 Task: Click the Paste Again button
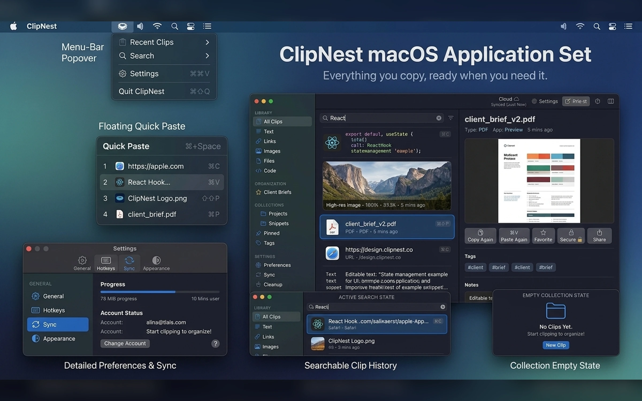pos(514,236)
